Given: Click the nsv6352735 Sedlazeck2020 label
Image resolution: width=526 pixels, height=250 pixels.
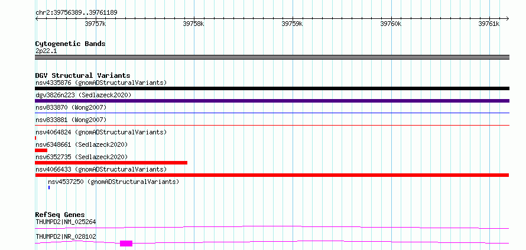Looking at the screenshot, I should (x=82, y=157).
